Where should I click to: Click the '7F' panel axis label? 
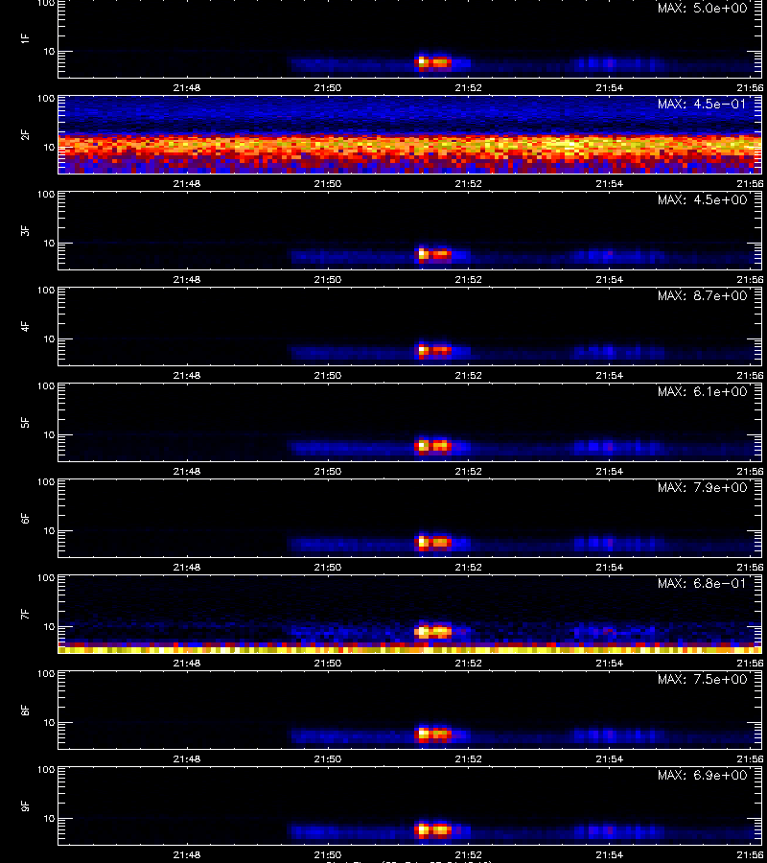pyautogui.click(x=25, y=615)
